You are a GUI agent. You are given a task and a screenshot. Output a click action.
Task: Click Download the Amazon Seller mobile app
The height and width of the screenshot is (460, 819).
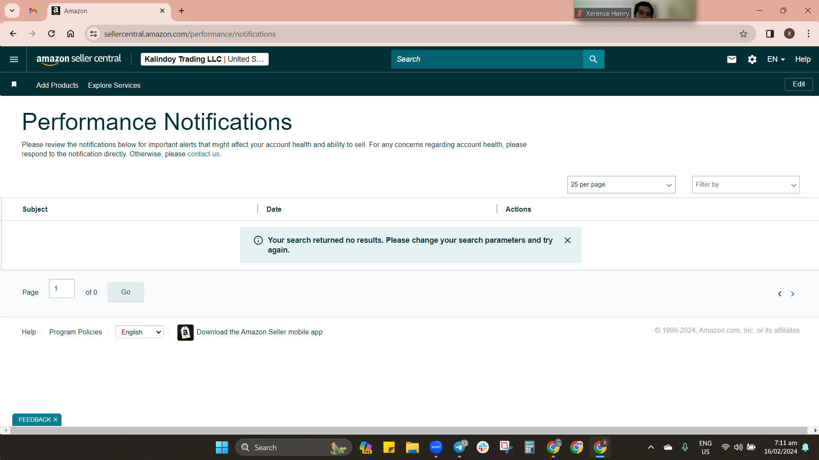point(259,332)
